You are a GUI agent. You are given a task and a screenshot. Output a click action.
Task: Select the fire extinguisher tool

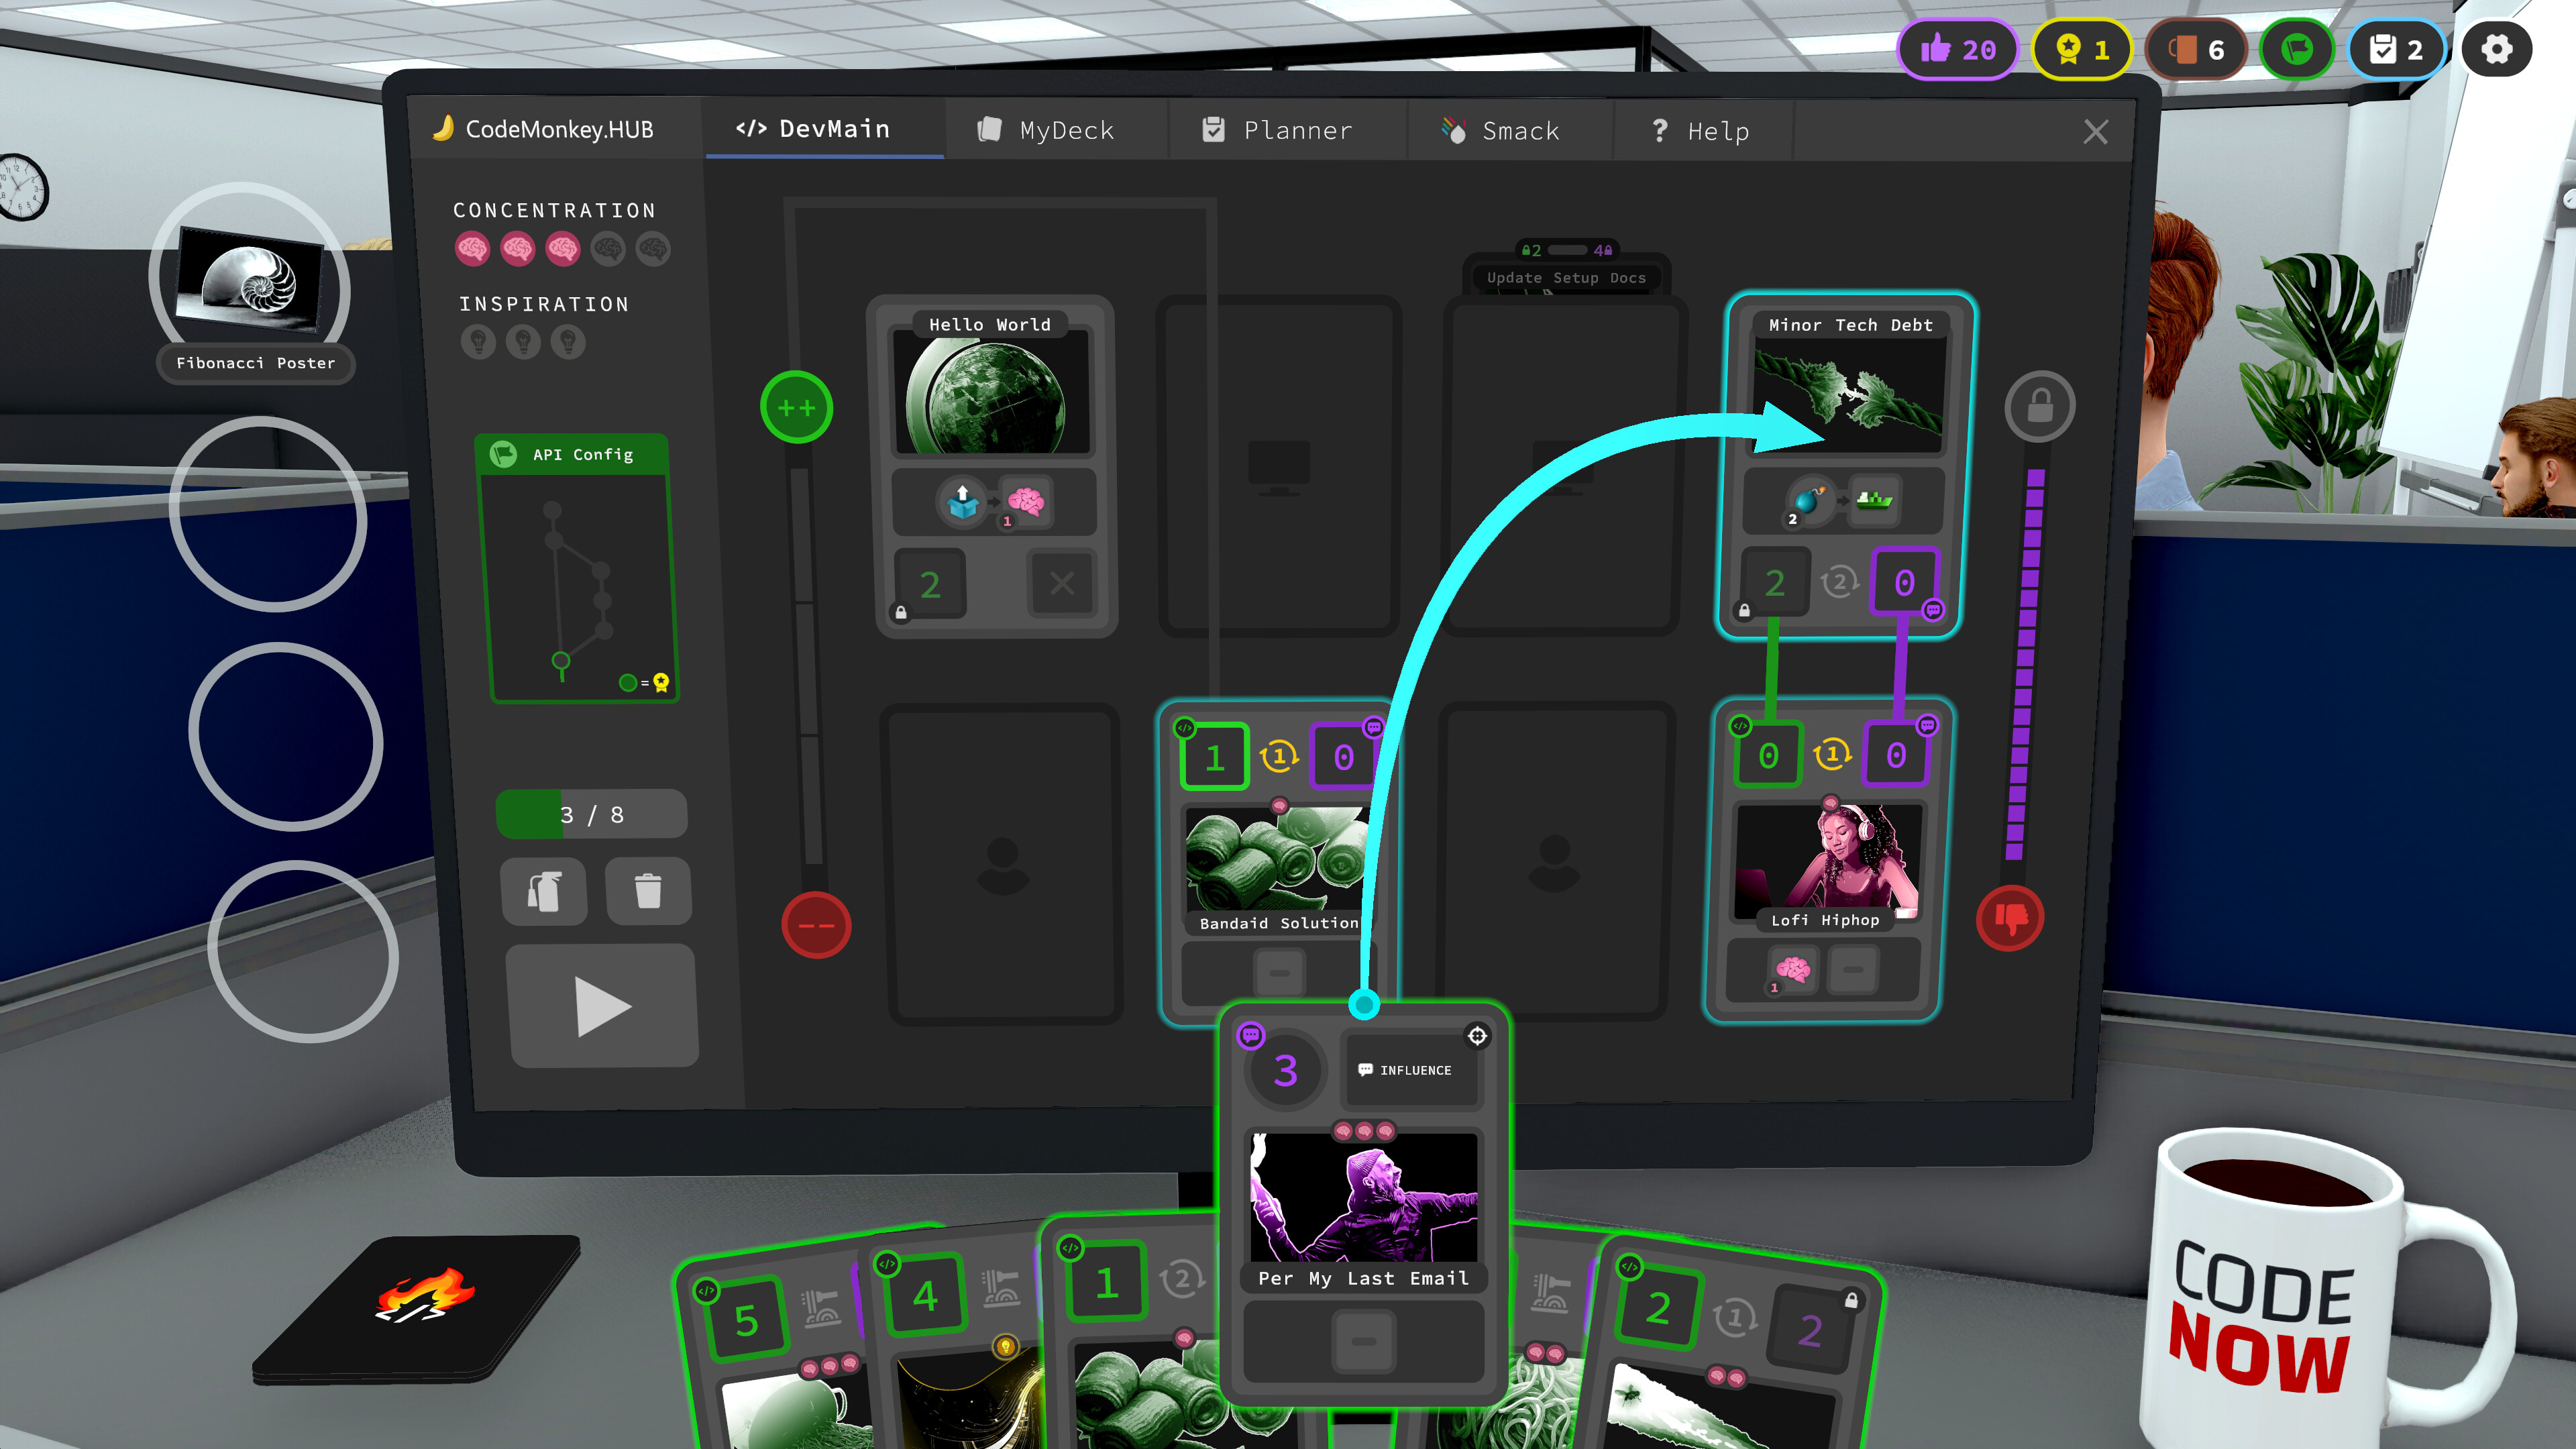tap(544, 891)
